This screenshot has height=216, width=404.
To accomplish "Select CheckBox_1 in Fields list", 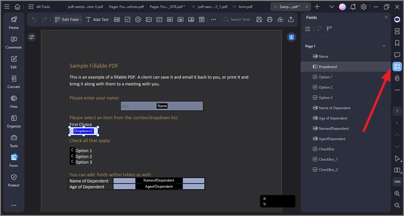I will pyautogui.click(x=346, y=159).
